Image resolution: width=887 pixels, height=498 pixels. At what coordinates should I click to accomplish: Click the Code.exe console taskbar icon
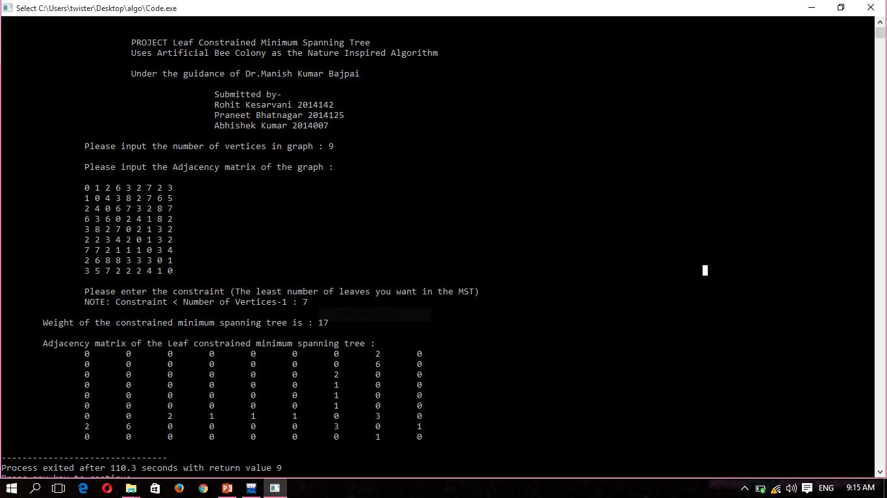click(275, 488)
